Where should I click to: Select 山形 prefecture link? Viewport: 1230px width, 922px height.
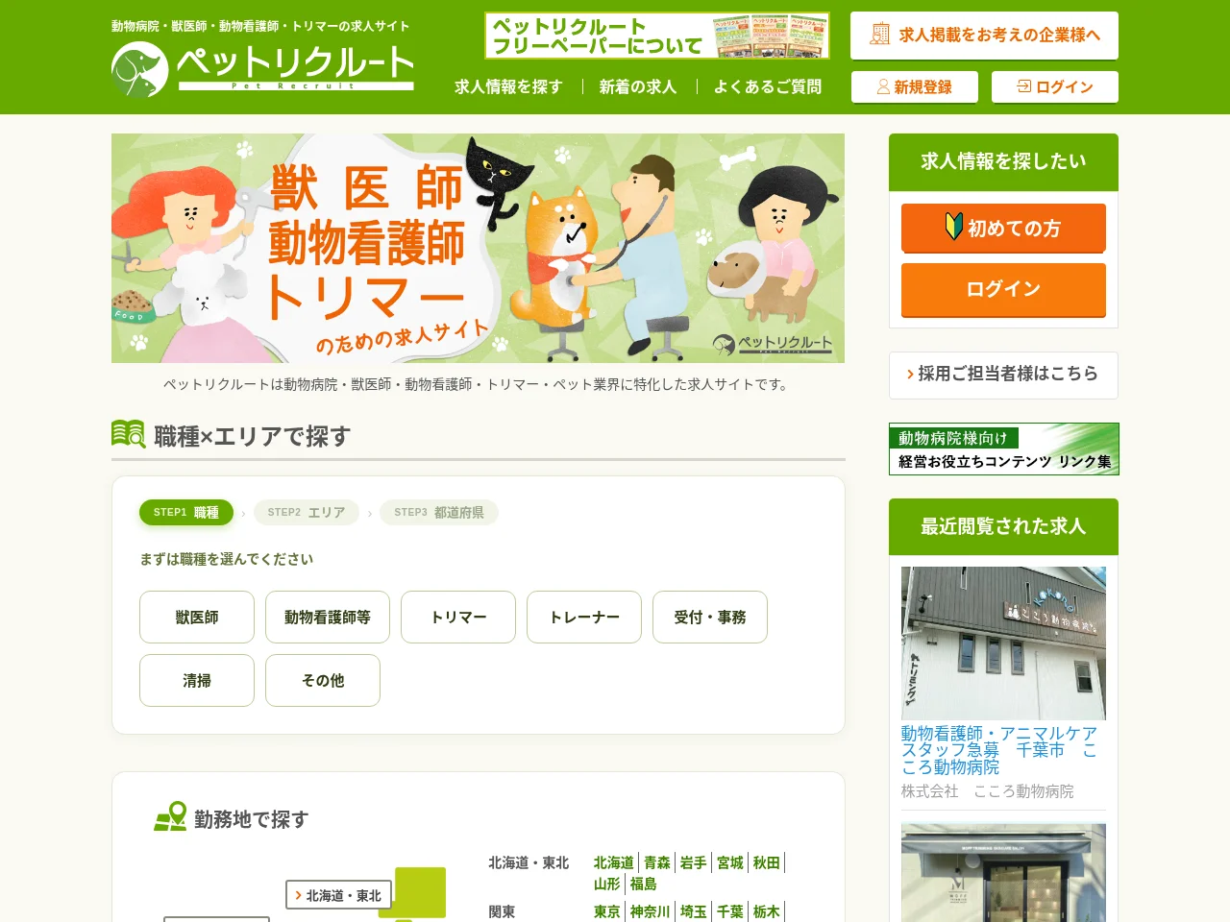(x=607, y=884)
